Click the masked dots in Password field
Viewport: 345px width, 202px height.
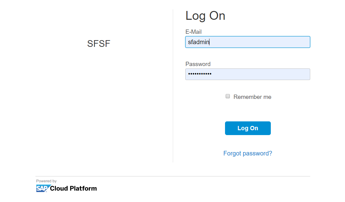pyautogui.click(x=200, y=74)
